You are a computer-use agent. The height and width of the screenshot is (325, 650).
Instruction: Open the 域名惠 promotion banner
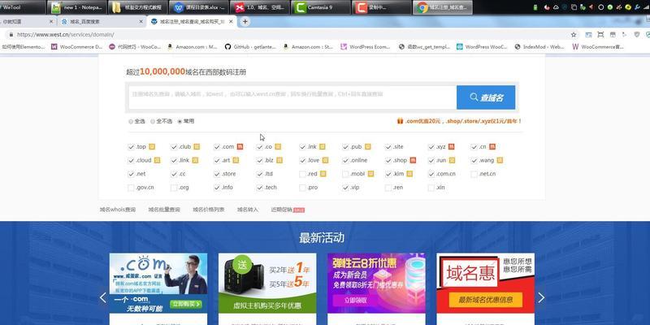[x=485, y=283]
